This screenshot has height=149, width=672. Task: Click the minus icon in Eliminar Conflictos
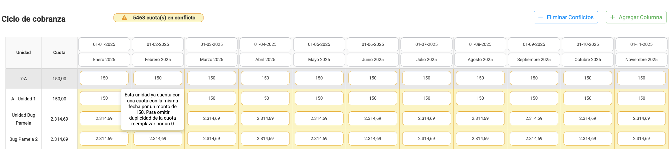pos(540,17)
